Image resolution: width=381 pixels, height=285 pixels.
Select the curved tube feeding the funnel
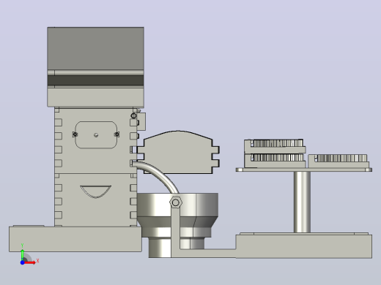pyautogui.click(x=159, y=173)
